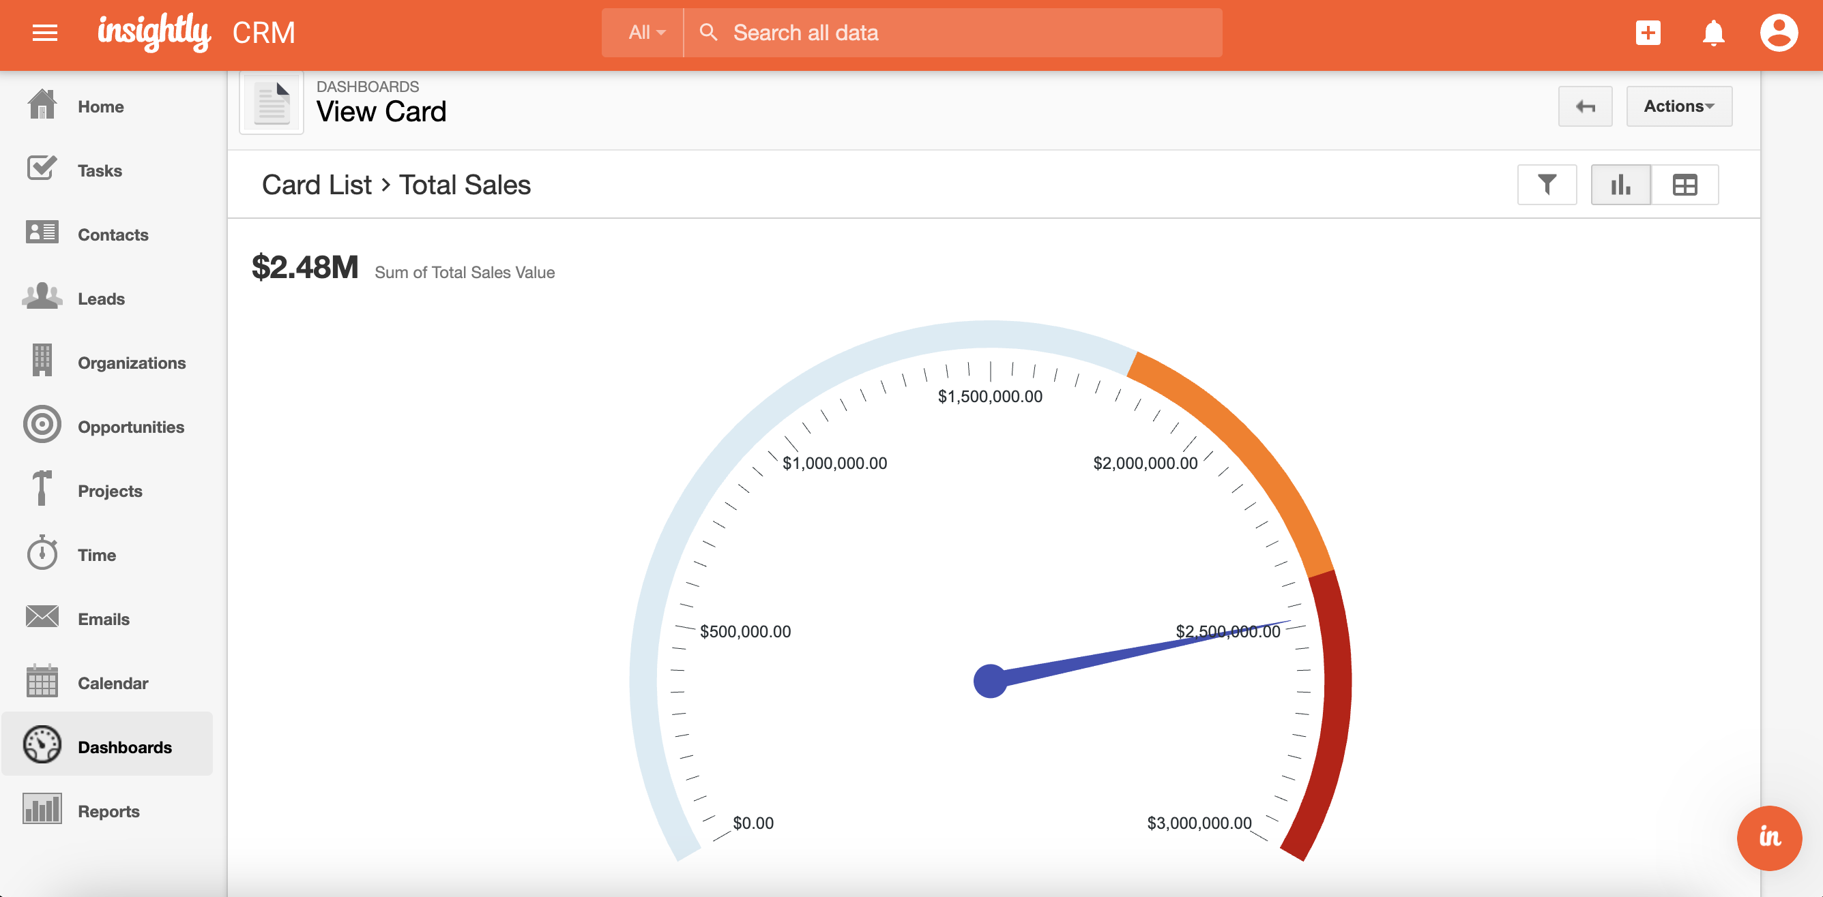The height and width of the screenshot is (897, 1823).
Task: Click the Leads people icon
Action: 42,297
